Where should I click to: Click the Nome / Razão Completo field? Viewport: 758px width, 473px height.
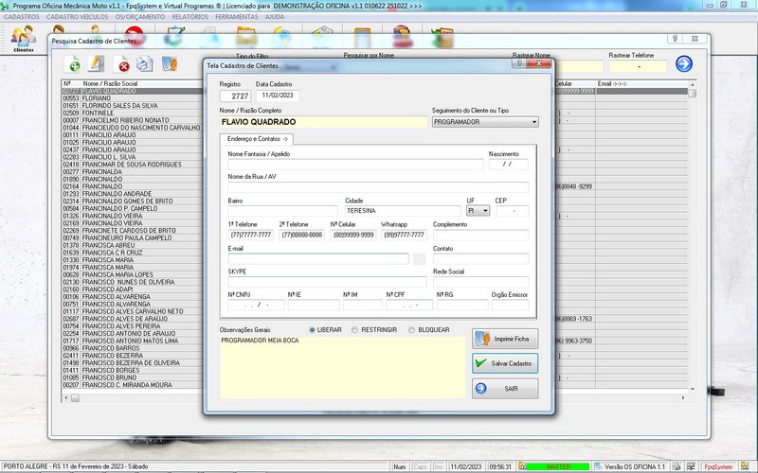tap(323, 122)
